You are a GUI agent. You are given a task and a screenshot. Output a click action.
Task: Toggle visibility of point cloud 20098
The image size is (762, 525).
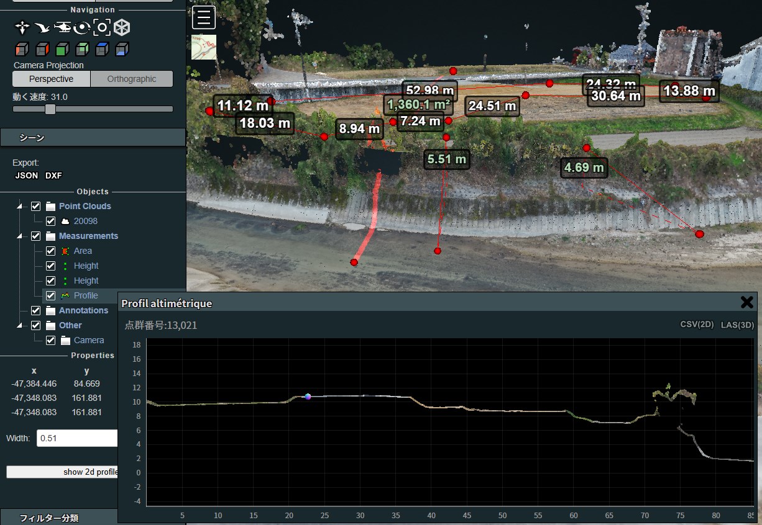51,221
